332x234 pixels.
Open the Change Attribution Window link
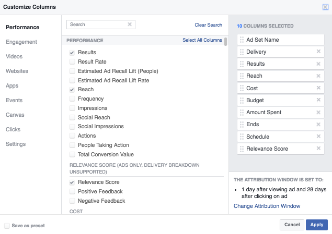[x=267, y=206]
